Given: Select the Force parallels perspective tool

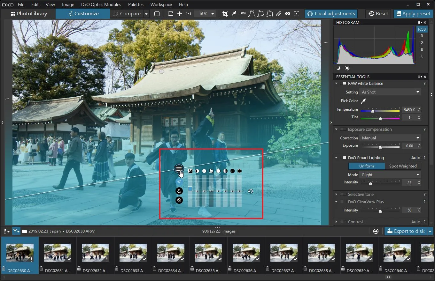Looking at the screenshot, I should 252,14.
